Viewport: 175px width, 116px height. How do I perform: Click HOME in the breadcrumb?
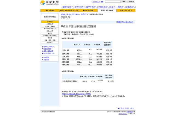tap(63, 14)
